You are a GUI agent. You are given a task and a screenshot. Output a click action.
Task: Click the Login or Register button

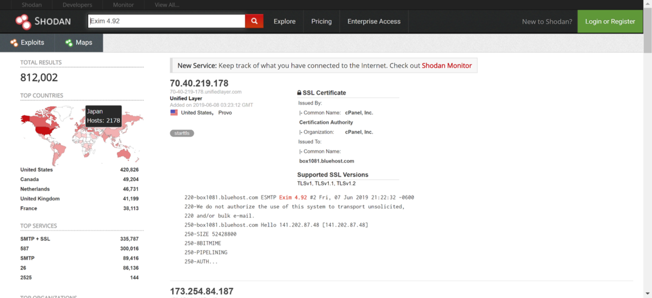[610, 22]
